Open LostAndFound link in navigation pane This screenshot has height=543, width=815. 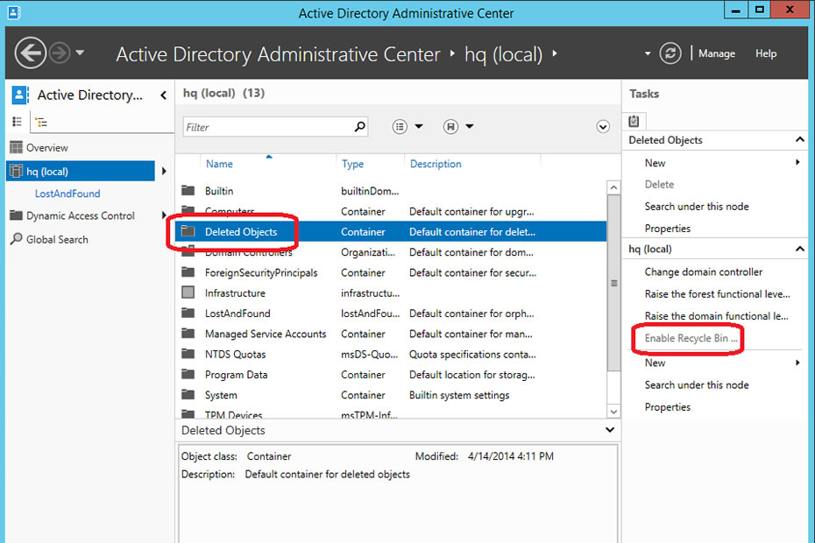[67, 194]
